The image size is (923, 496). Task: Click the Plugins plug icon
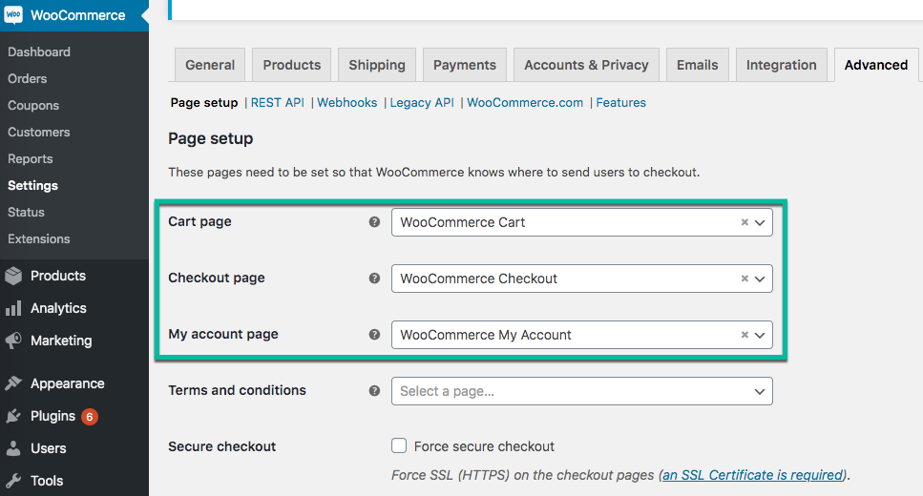tap(13, 416)
